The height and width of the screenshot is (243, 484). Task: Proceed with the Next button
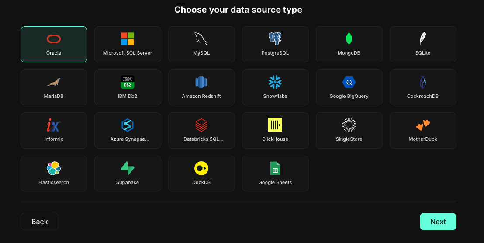[x=438, y=222]
